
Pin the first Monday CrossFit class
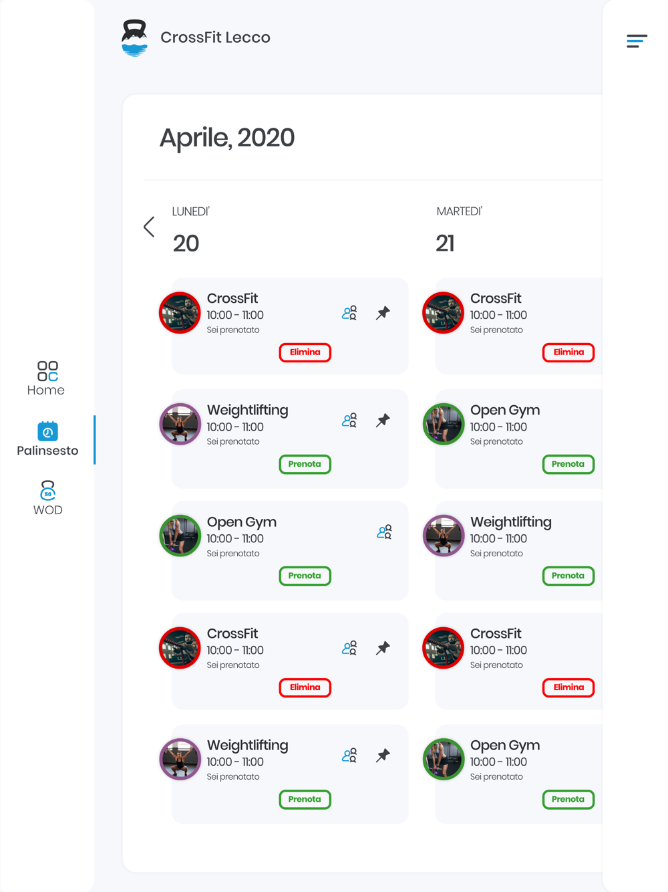pyautogui.click(x=383, y=313)
